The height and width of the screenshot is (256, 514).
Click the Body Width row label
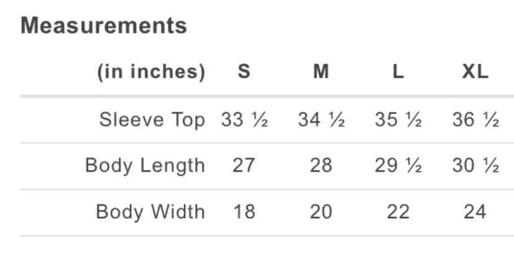150,212
